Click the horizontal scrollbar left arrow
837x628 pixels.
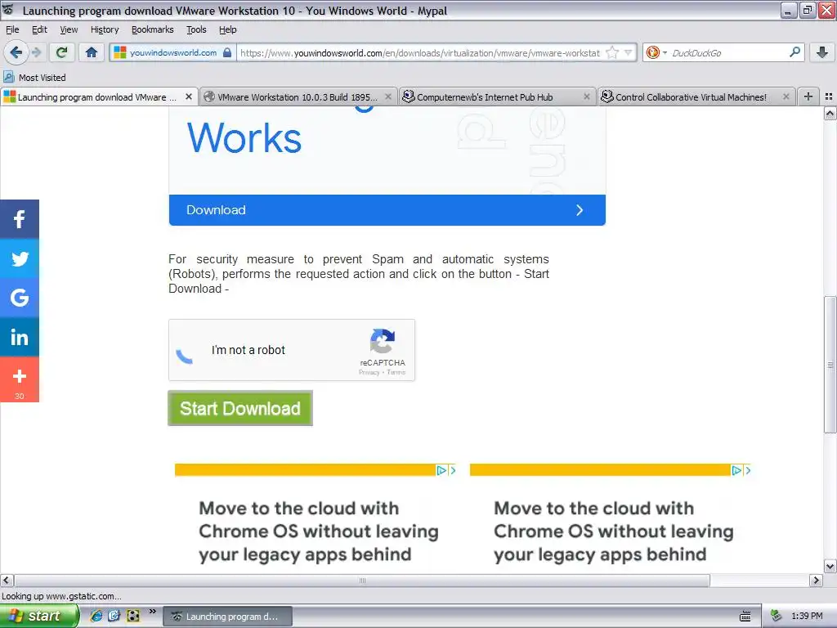[7, 581]
